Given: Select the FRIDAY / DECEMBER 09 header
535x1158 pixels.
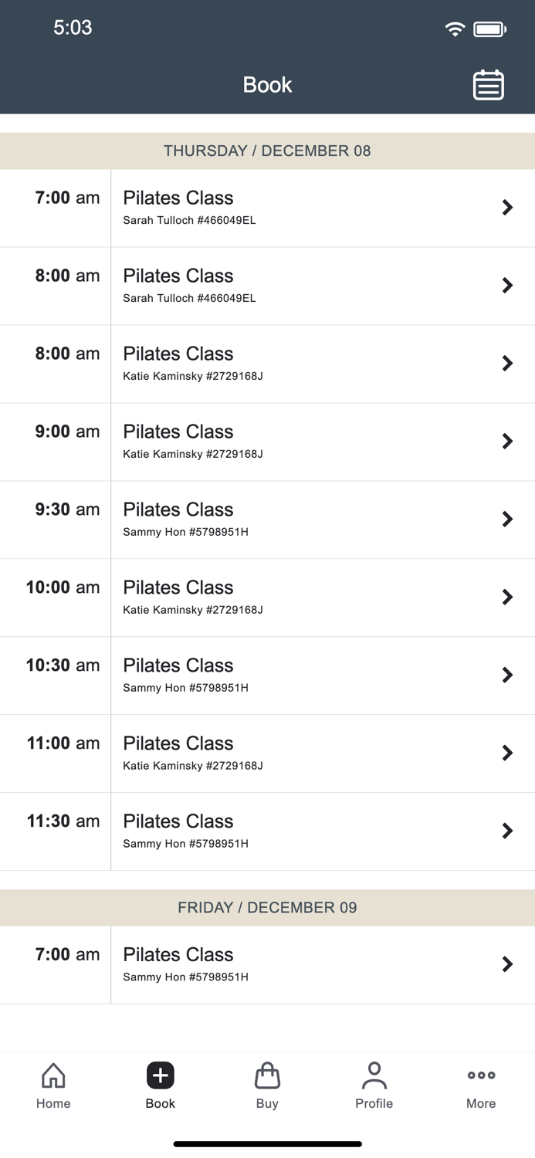Looking at the screenshot, I should (x=267, y=908).
